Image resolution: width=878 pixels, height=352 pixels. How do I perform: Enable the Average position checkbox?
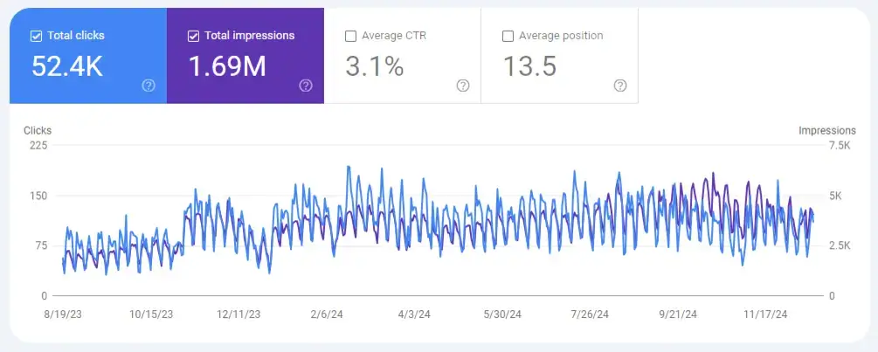click(x=508, y=37)
